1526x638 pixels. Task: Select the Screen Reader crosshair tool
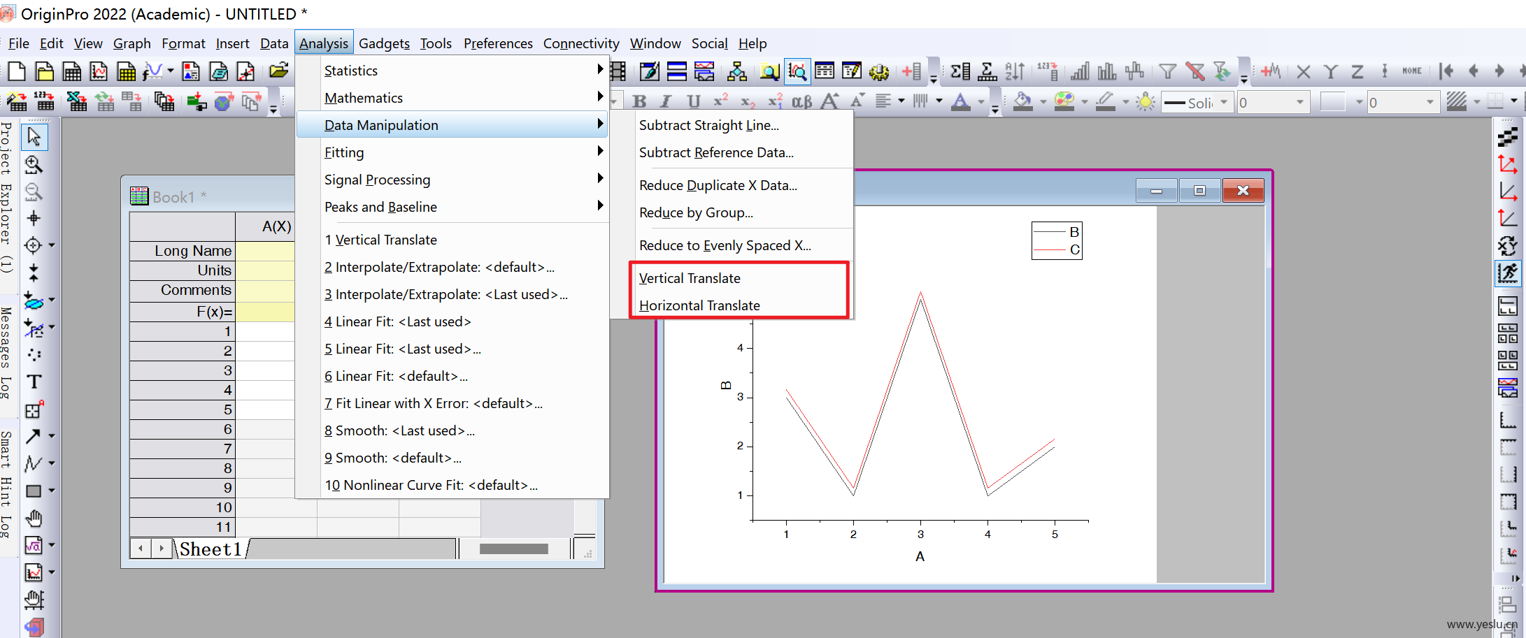point(33,219)
